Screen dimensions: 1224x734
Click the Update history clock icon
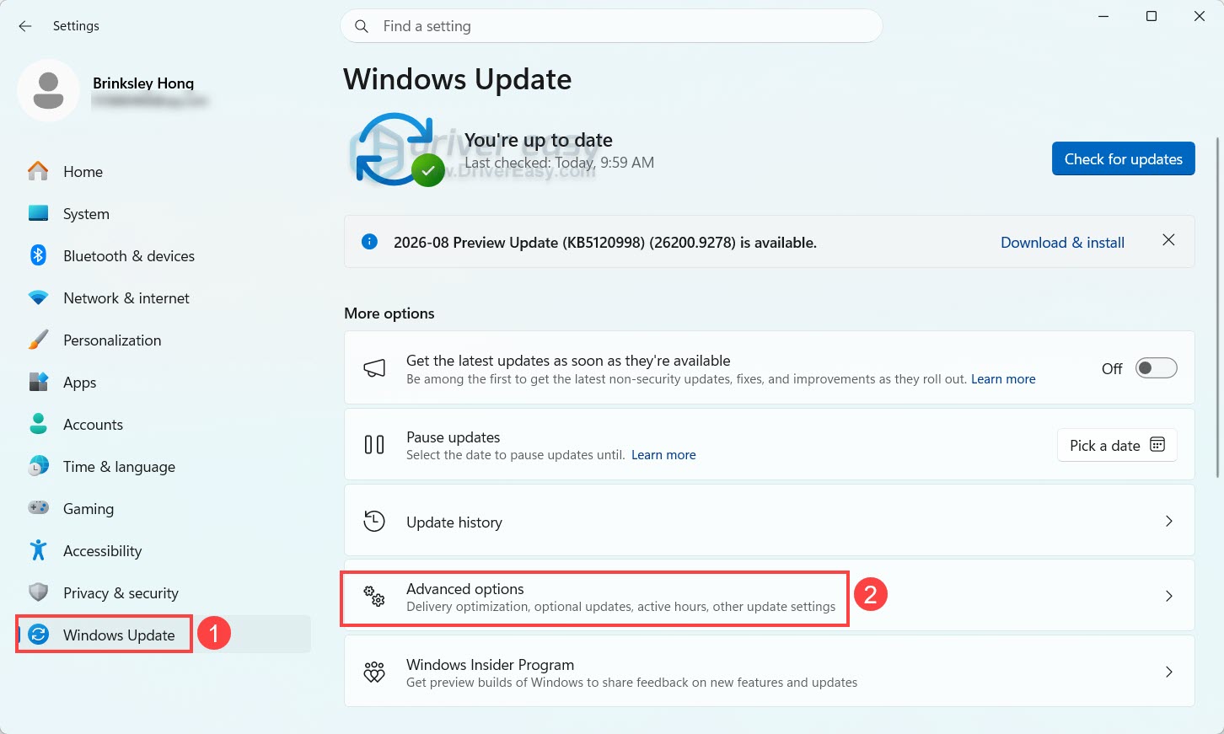pos(374,521)
